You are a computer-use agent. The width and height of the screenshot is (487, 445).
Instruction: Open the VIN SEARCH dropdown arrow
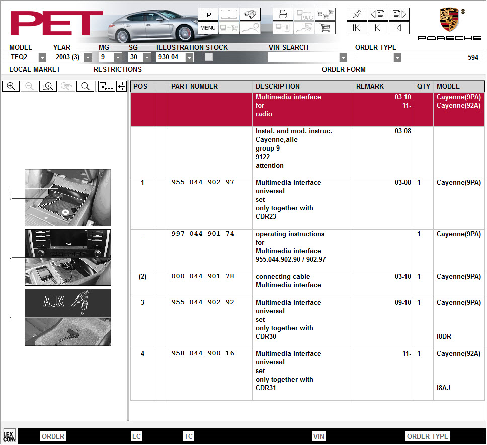point(343,57)
